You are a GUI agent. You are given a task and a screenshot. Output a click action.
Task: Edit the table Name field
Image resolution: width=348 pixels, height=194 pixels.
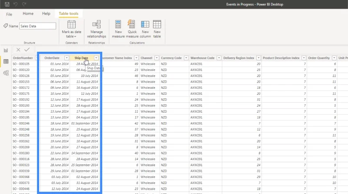[37, 26]
